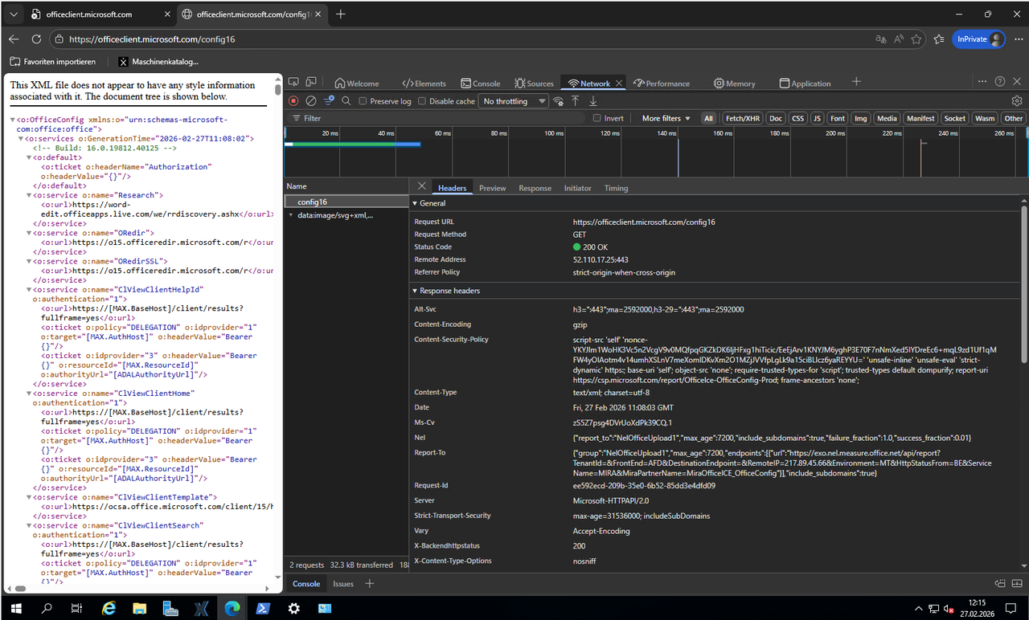Open Windows Settings from the taskbar
This screenshot has width=1029, height=620.
pos(294,608)
